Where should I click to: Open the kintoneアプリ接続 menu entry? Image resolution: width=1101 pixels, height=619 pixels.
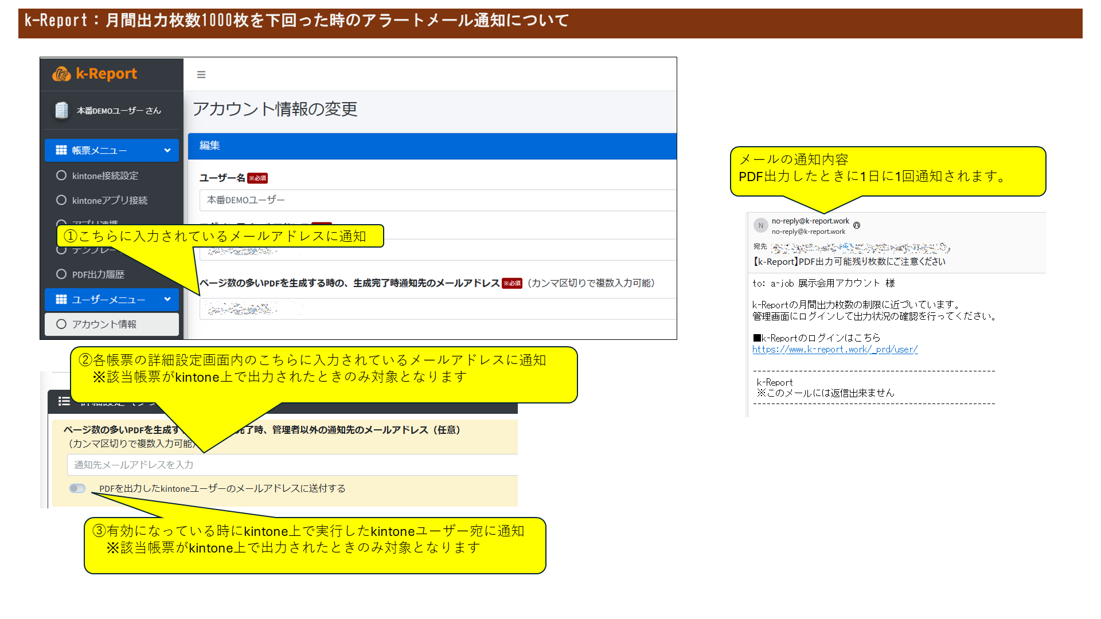[109, 200]
